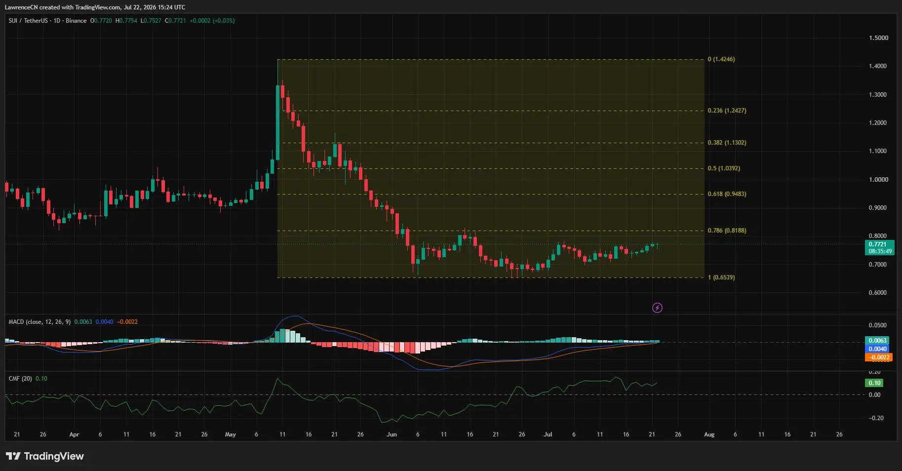Click the Jul label on time axis
The height and width of the screenshot is (471, 902).
pos(548,434)
